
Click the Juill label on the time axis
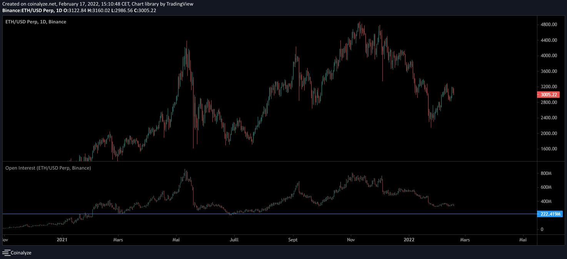234,239
